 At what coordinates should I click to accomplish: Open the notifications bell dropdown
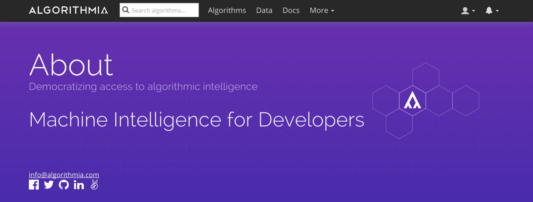(x=492, y=11)
